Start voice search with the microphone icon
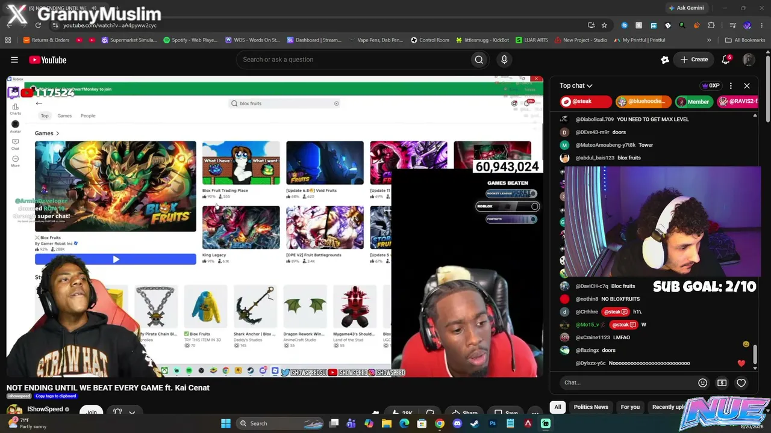 [x=504, y=60]
